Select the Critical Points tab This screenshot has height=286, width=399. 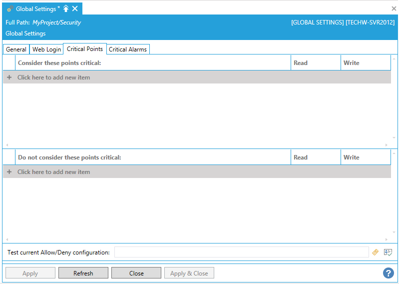[85, 49]
